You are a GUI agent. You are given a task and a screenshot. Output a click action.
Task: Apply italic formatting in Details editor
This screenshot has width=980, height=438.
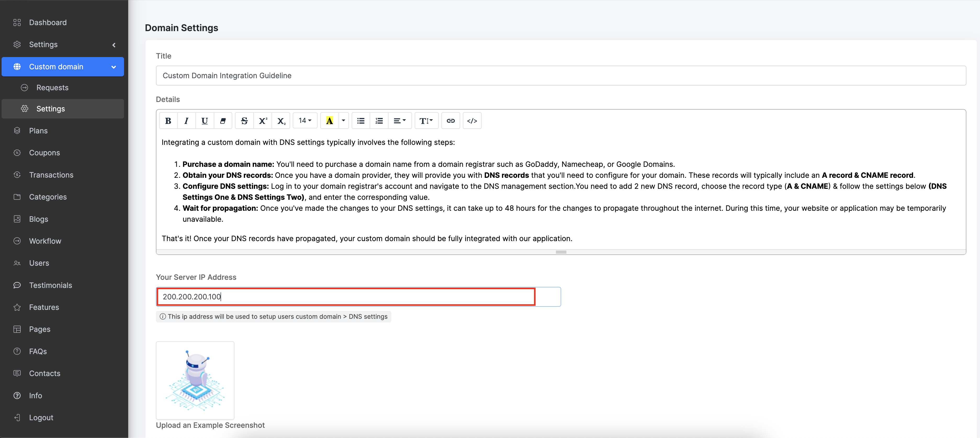coord(186,121)
